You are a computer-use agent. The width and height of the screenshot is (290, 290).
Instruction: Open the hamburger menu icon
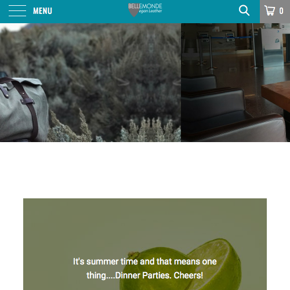17,11
